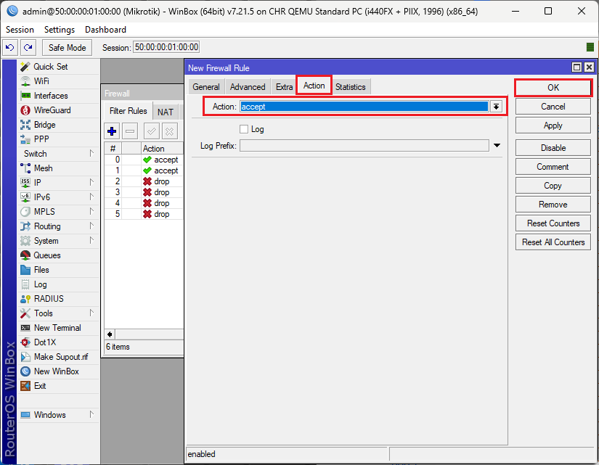Click the enable checkmark icon in Firewall
Image resolution: width=599 pixels, height=465 pixels.
[151, 131]
